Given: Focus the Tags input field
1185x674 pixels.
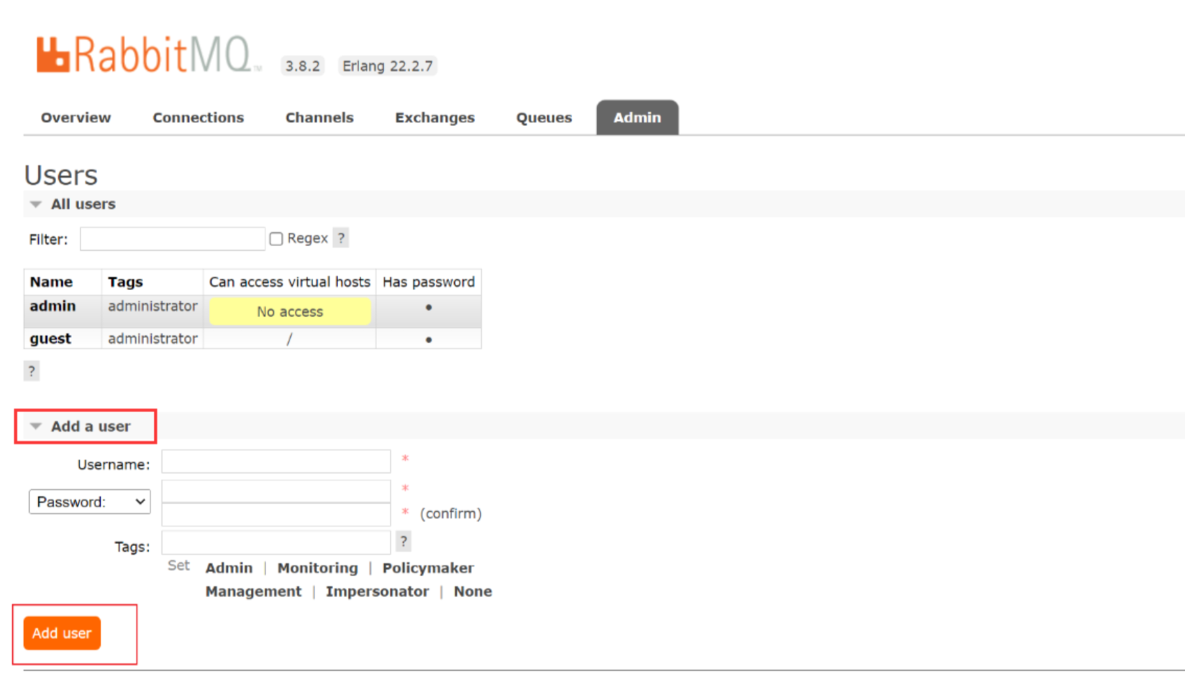Looking at the screenshot, I should click(276, 542).
